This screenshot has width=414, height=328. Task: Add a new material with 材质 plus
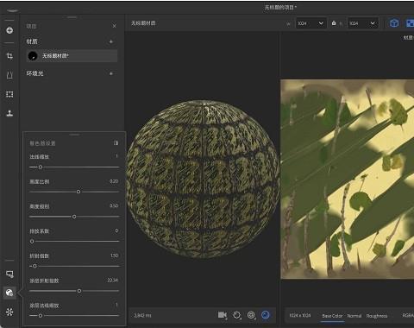(x=111, y=41)
